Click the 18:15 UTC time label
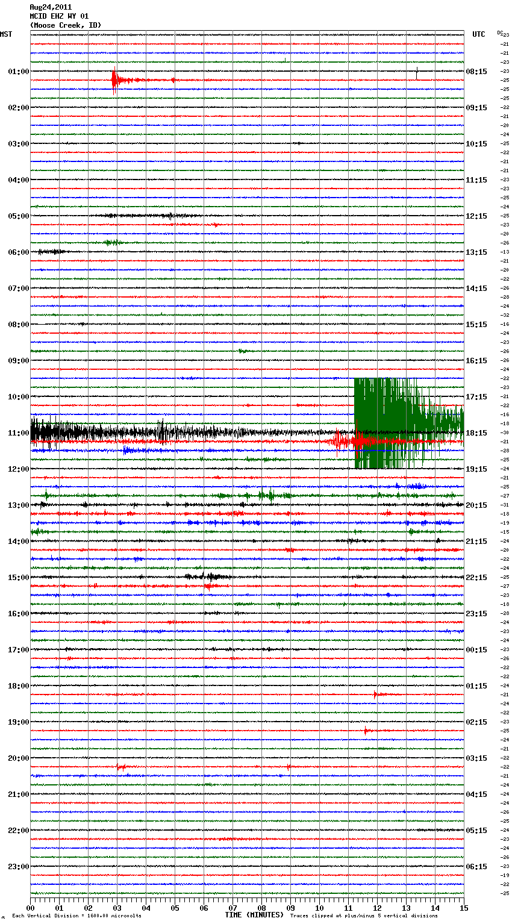 [476, 433]
